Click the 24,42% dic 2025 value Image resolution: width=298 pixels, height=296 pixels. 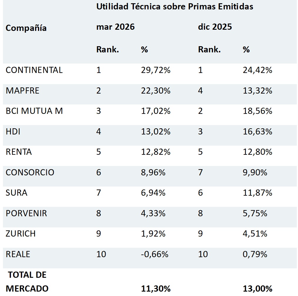click(x=257, y=70)
